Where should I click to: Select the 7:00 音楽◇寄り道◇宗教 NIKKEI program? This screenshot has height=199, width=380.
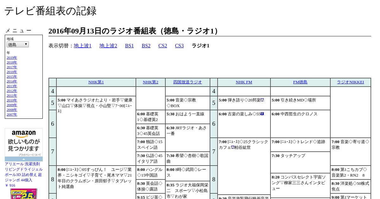tap(350, 152)
